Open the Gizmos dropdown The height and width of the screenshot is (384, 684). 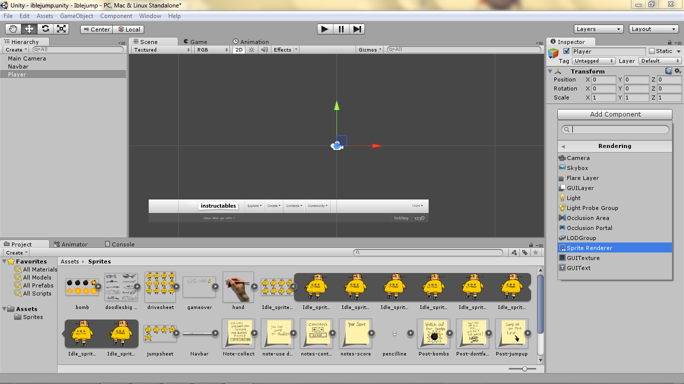coord(369,49)
